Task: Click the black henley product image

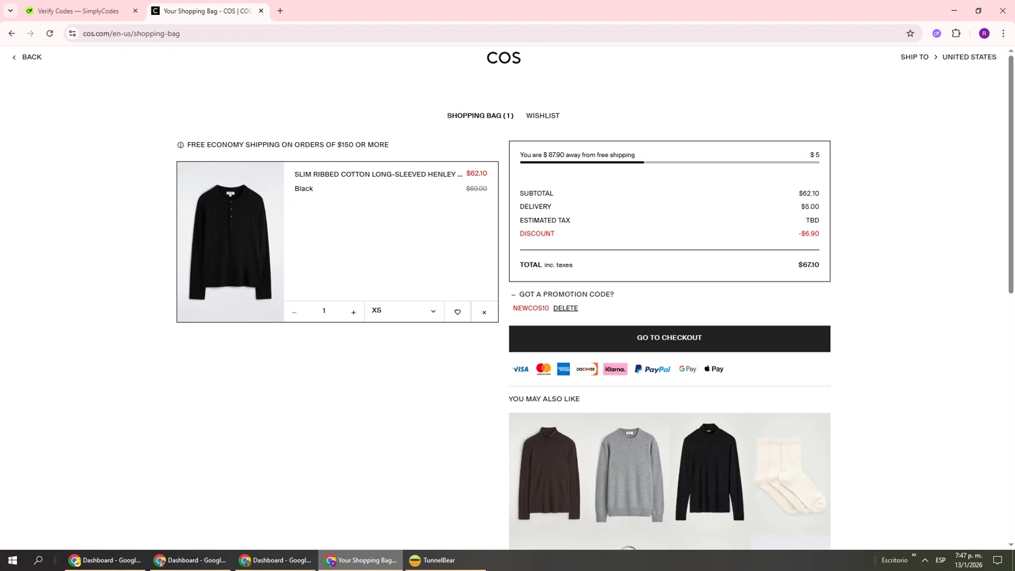Action: click(230, 242)
